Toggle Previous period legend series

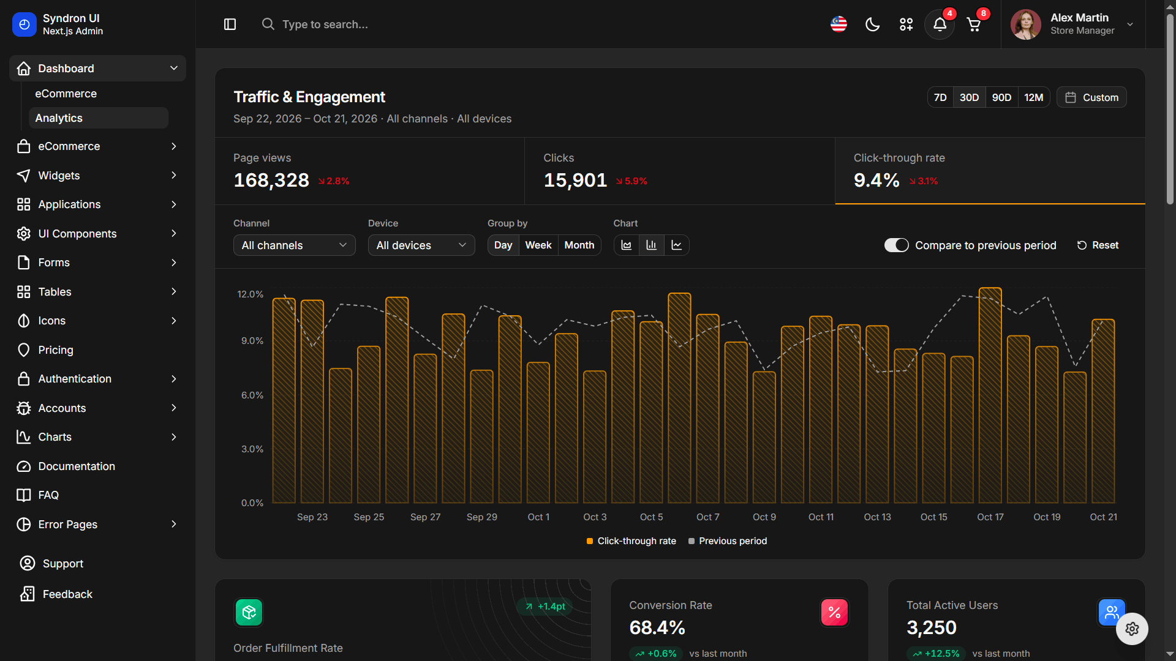coord(728,541)
